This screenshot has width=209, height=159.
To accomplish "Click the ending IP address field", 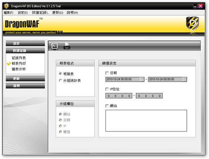I will [x=149, y=96].
